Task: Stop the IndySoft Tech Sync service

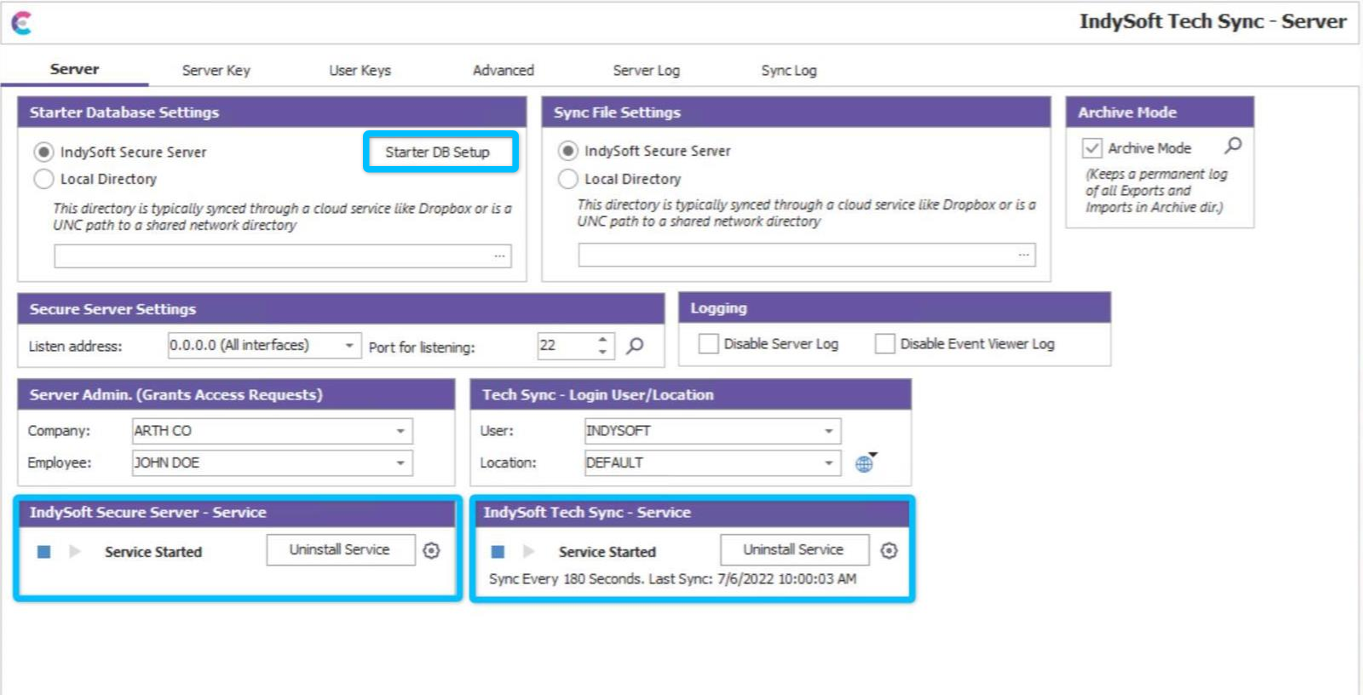Action: click(498, 552)
